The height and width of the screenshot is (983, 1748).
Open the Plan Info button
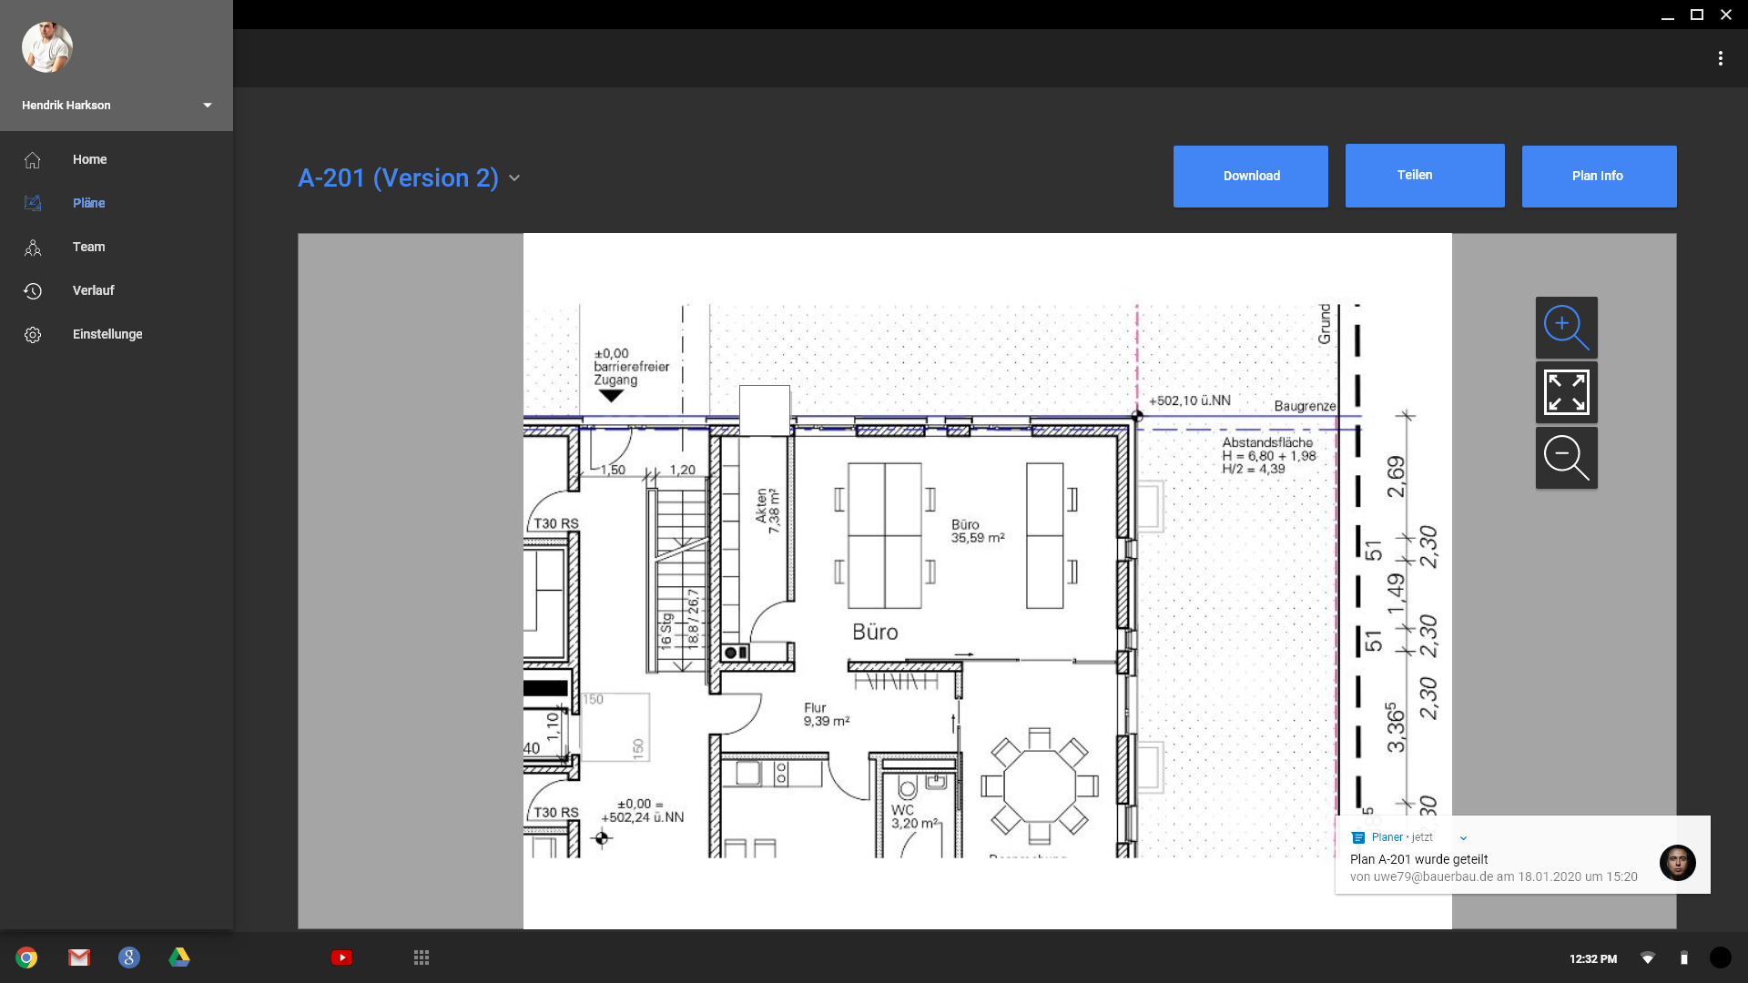(x=1598, y=177)
